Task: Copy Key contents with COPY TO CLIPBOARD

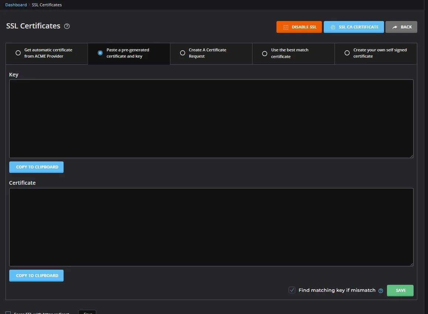Action: point(36,167)
